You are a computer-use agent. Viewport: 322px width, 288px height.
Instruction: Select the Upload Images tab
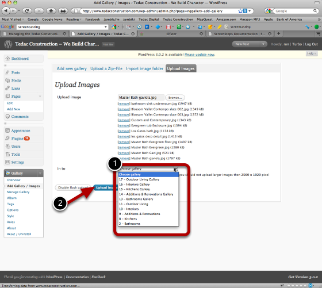click(x=181, y=68)
